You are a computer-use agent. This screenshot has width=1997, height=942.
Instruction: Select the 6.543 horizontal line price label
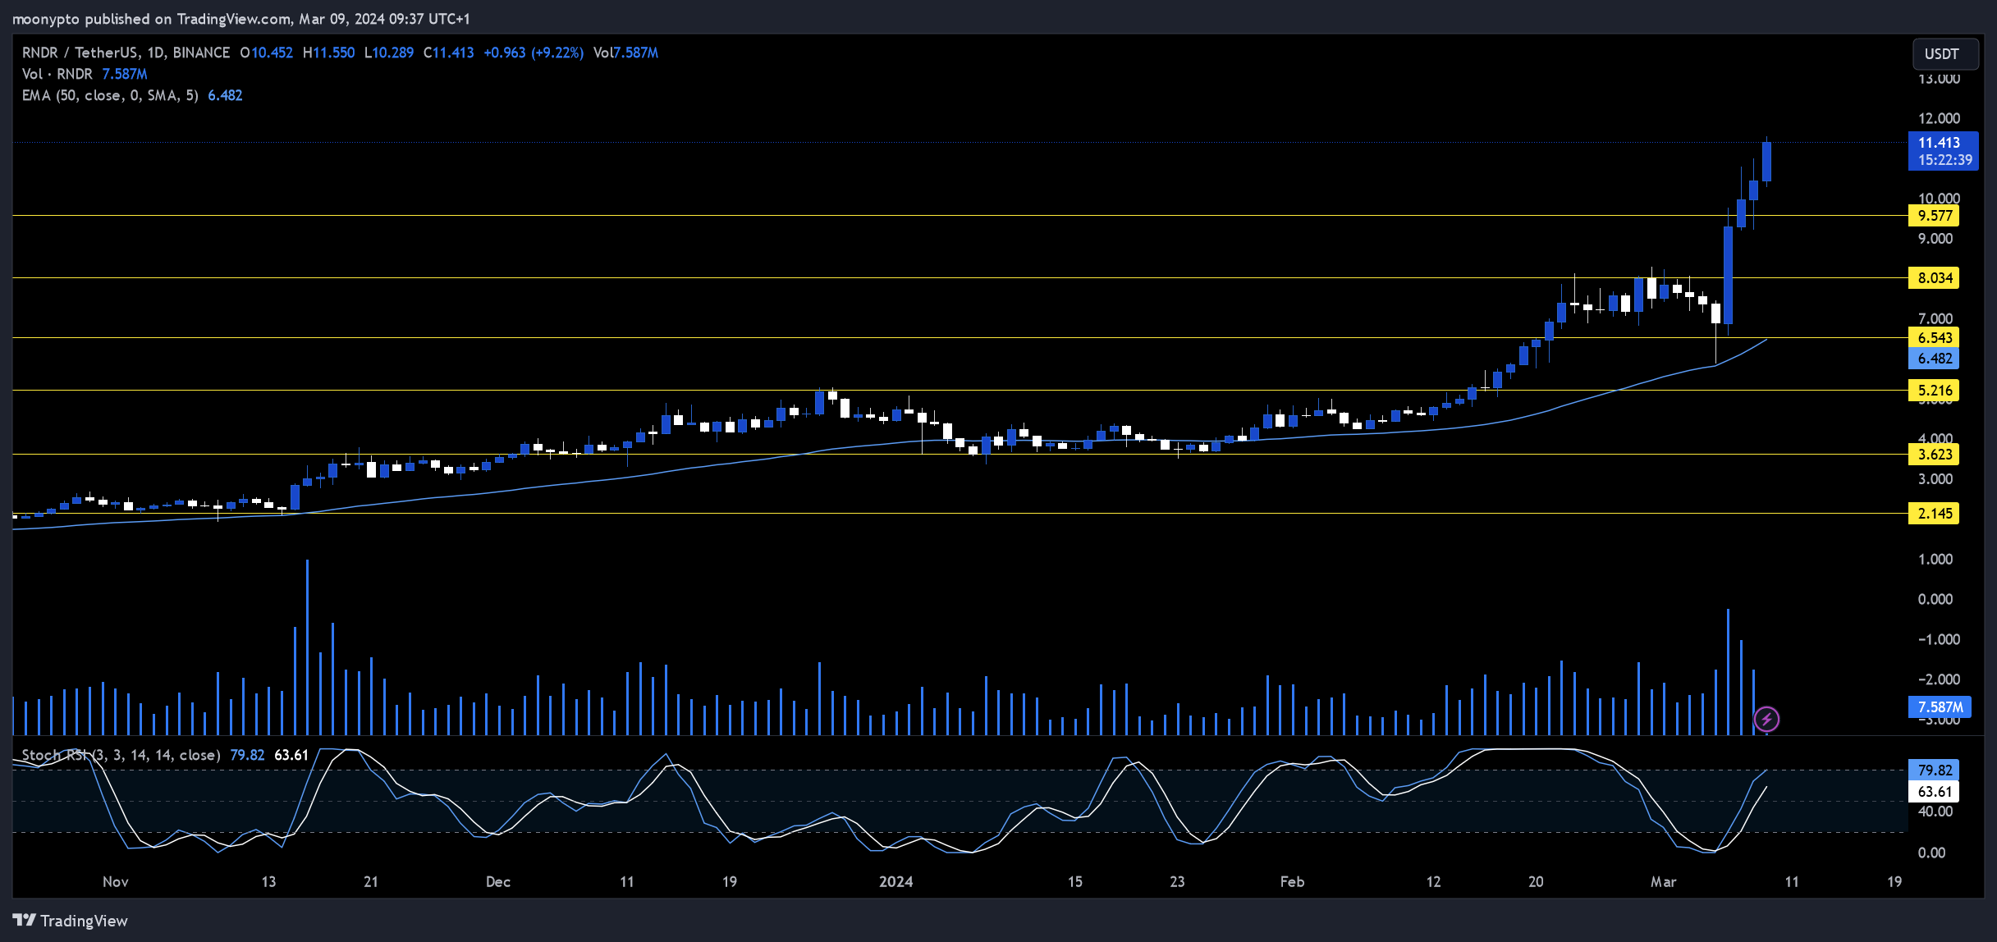click(1934, 338)
